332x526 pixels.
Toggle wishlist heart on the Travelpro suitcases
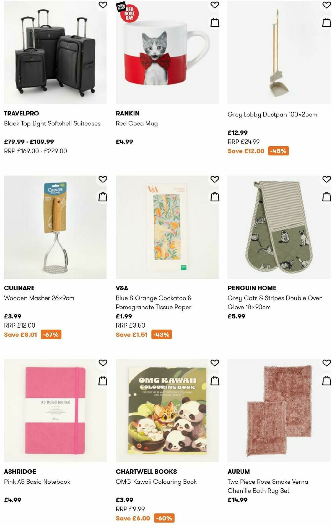pos(103,6)
